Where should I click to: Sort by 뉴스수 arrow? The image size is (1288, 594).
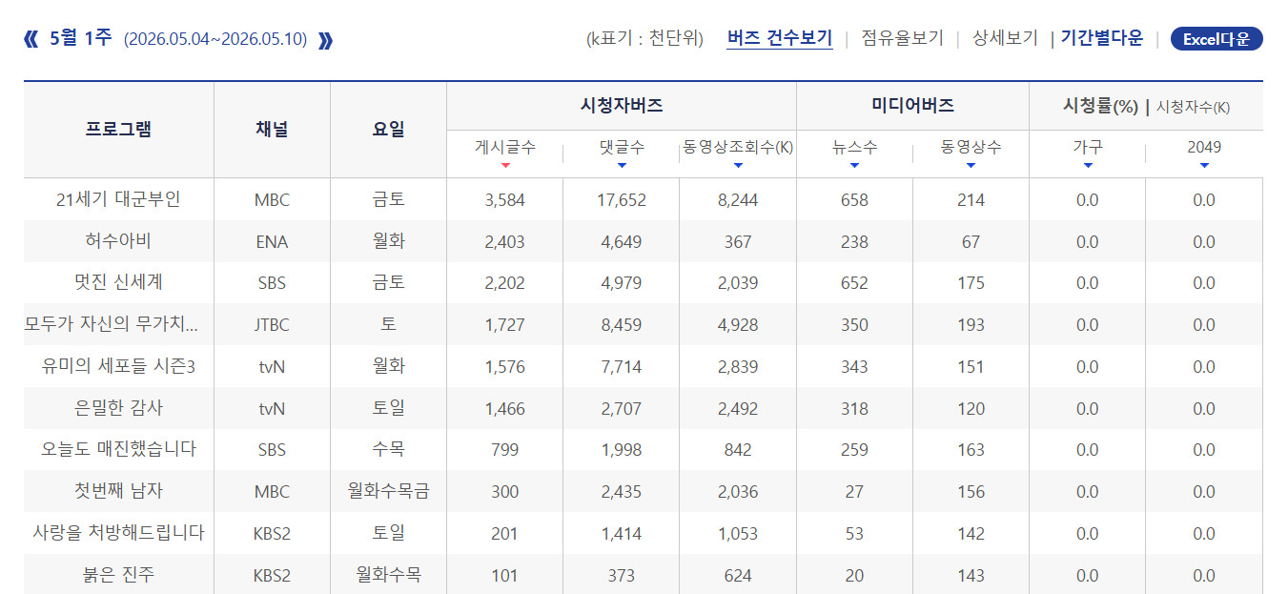click(854, 166)
